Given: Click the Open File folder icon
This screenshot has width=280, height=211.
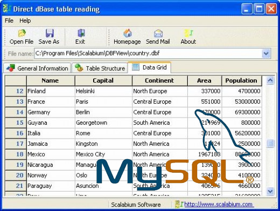Looking at the screenshot, I should pos(22,33).
